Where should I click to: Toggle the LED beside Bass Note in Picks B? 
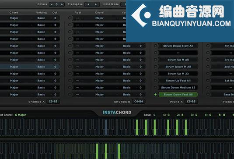coord(208,95)
